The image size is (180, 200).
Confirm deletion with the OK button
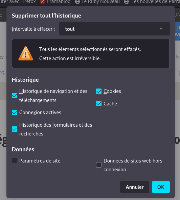[161, 187]
